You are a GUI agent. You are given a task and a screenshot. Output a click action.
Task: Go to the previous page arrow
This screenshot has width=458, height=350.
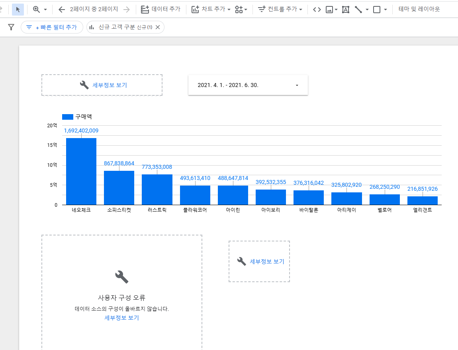click(x=61, y=10)
